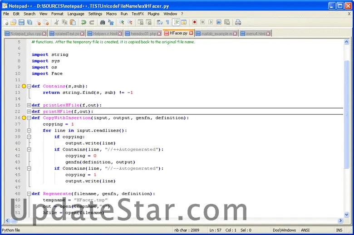Expand the folded printHFile function block
This screenshot has width=354, height=235.
[29, 112]
